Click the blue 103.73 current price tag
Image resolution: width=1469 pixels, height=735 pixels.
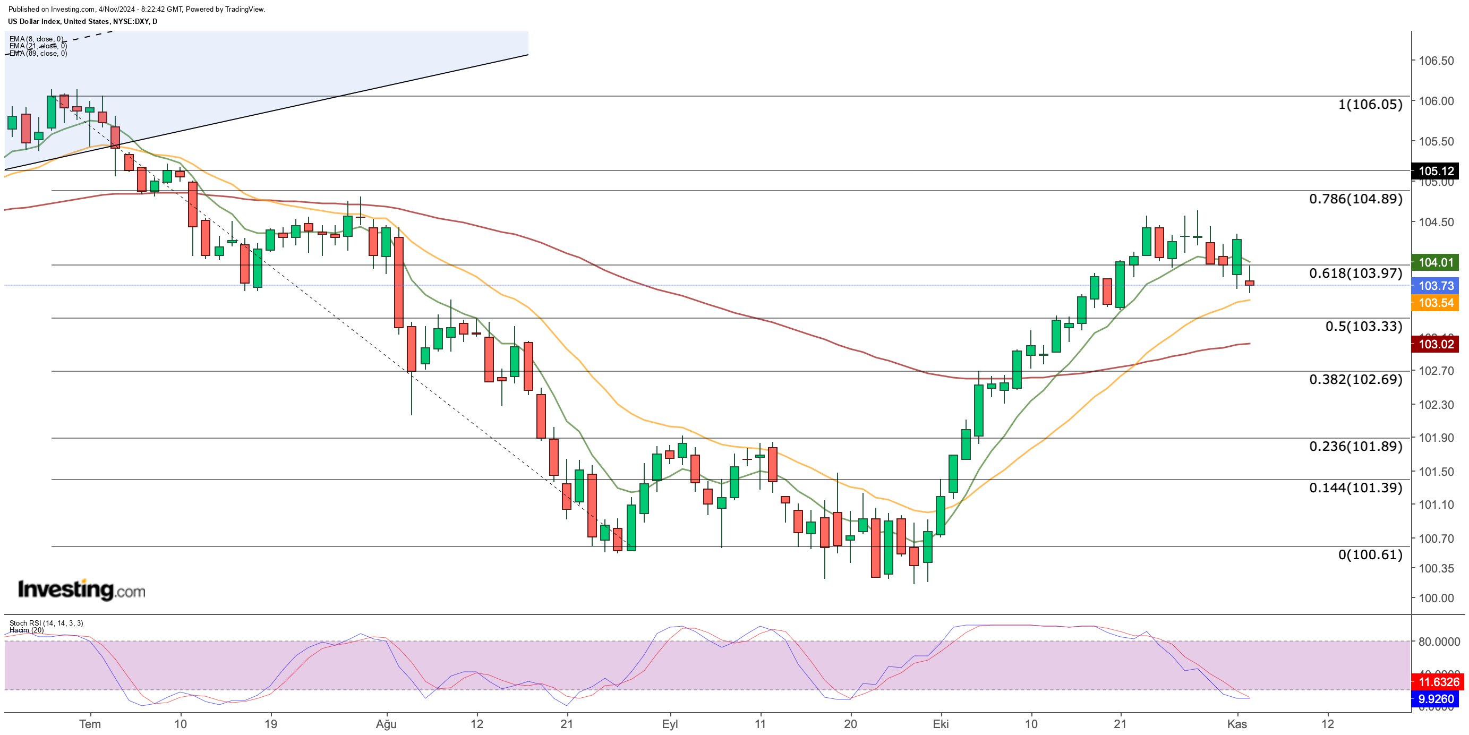click(1435, 286)
